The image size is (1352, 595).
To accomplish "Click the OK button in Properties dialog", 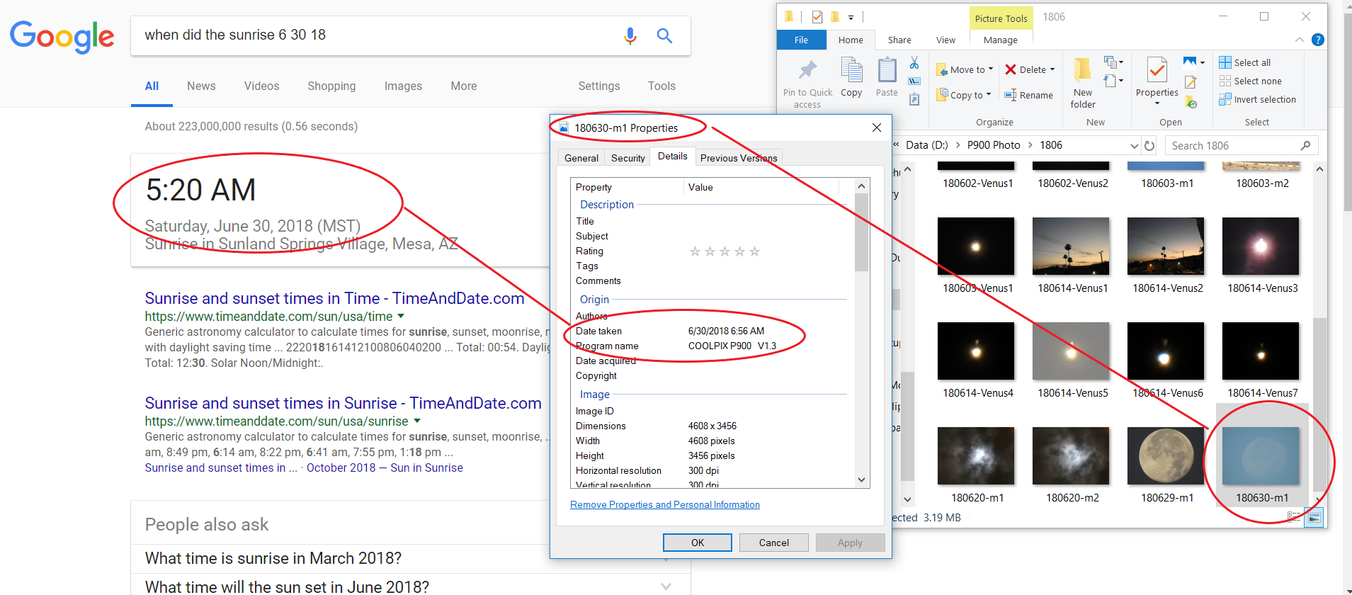I will pos(697,543).
